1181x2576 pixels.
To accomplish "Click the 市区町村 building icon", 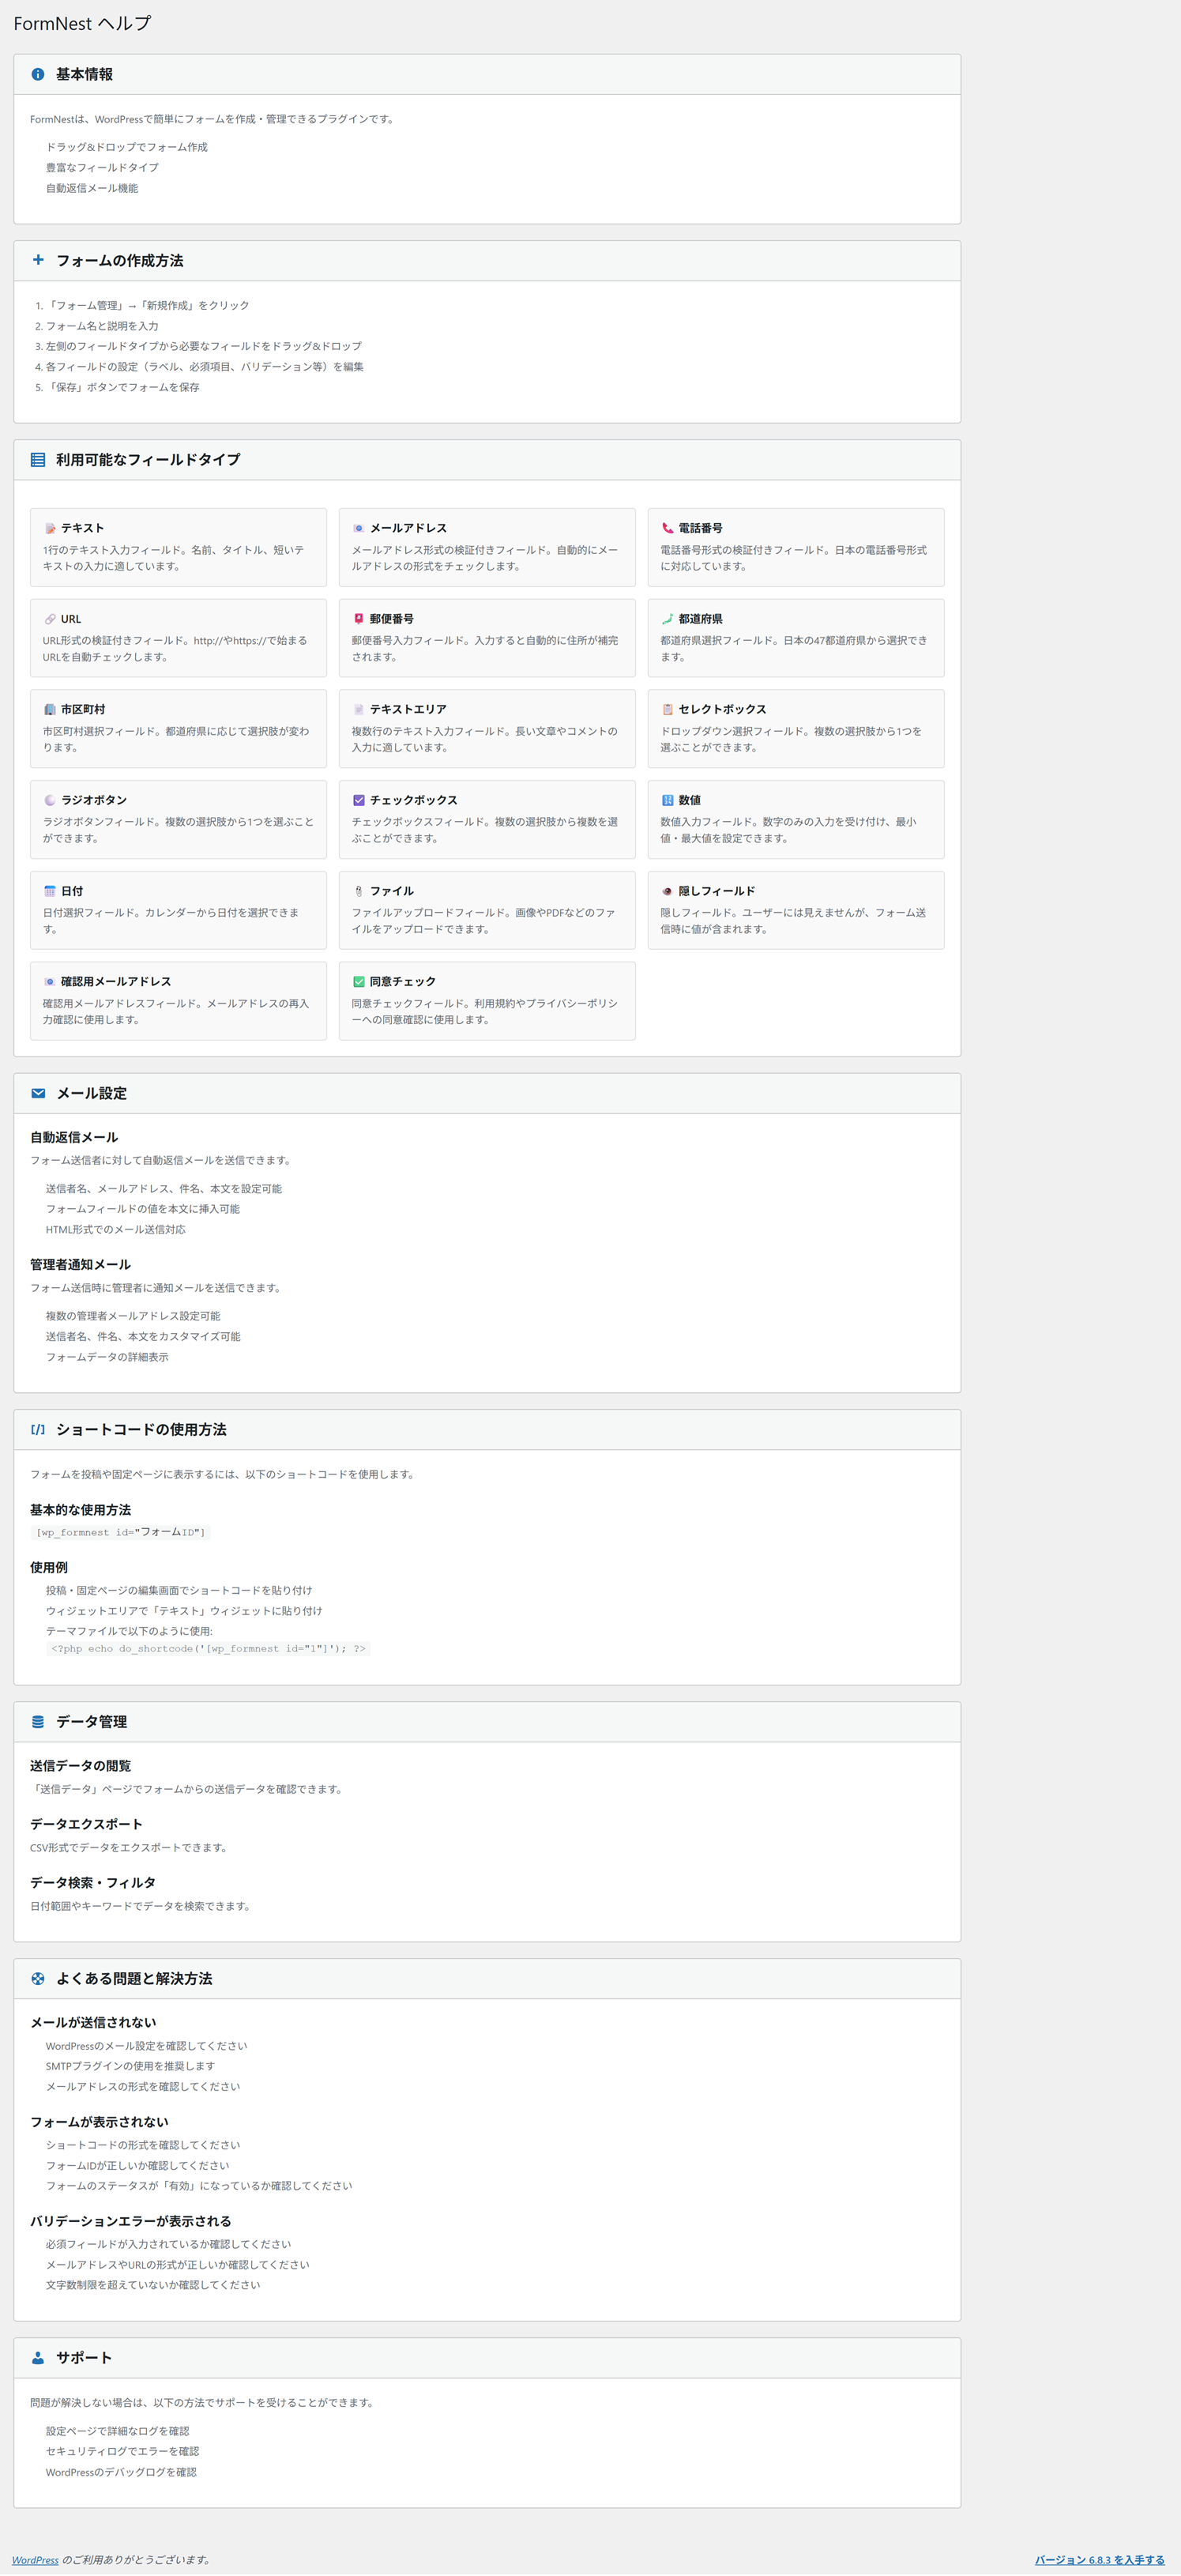I will click(50, 709).
